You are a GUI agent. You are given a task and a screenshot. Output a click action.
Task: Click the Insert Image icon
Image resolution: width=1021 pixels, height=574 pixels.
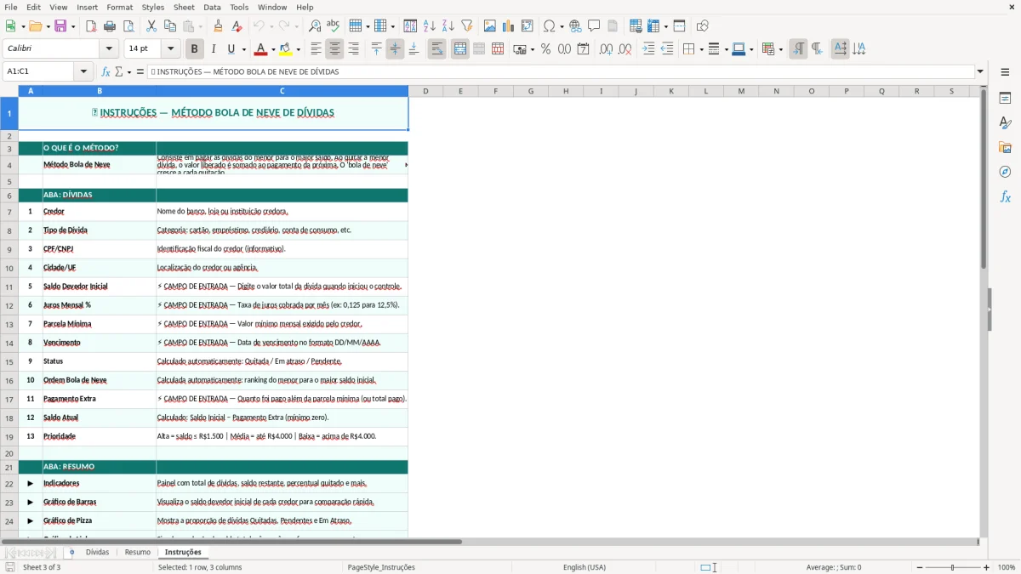490,26
